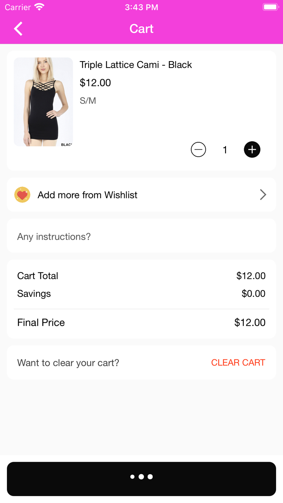Viewport: 283px width, 503px height.
Task: Tap the "Any instructions?" input field
Action: [141, 237]
